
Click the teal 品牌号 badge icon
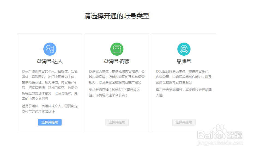184,49
